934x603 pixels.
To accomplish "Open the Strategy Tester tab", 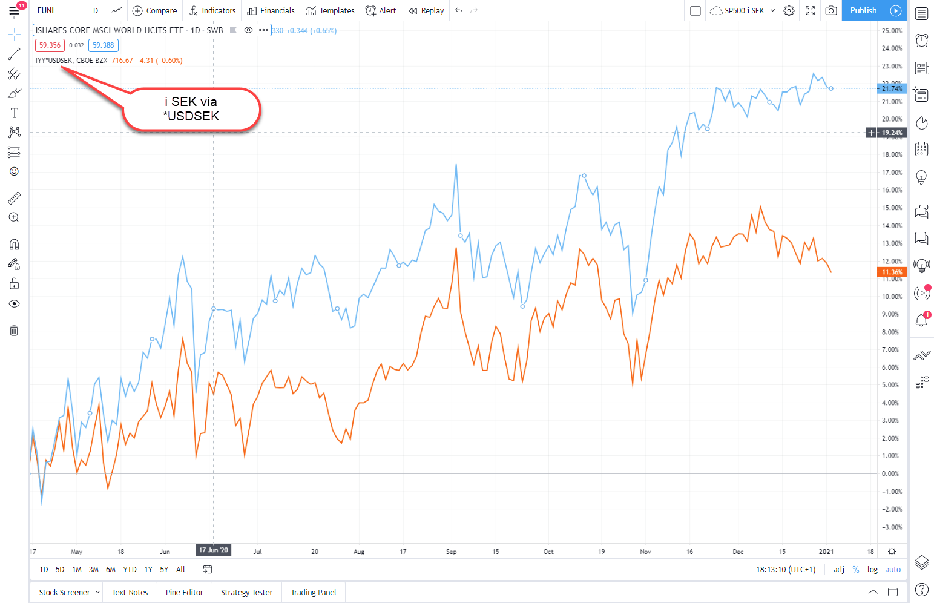I will (246, 592).
